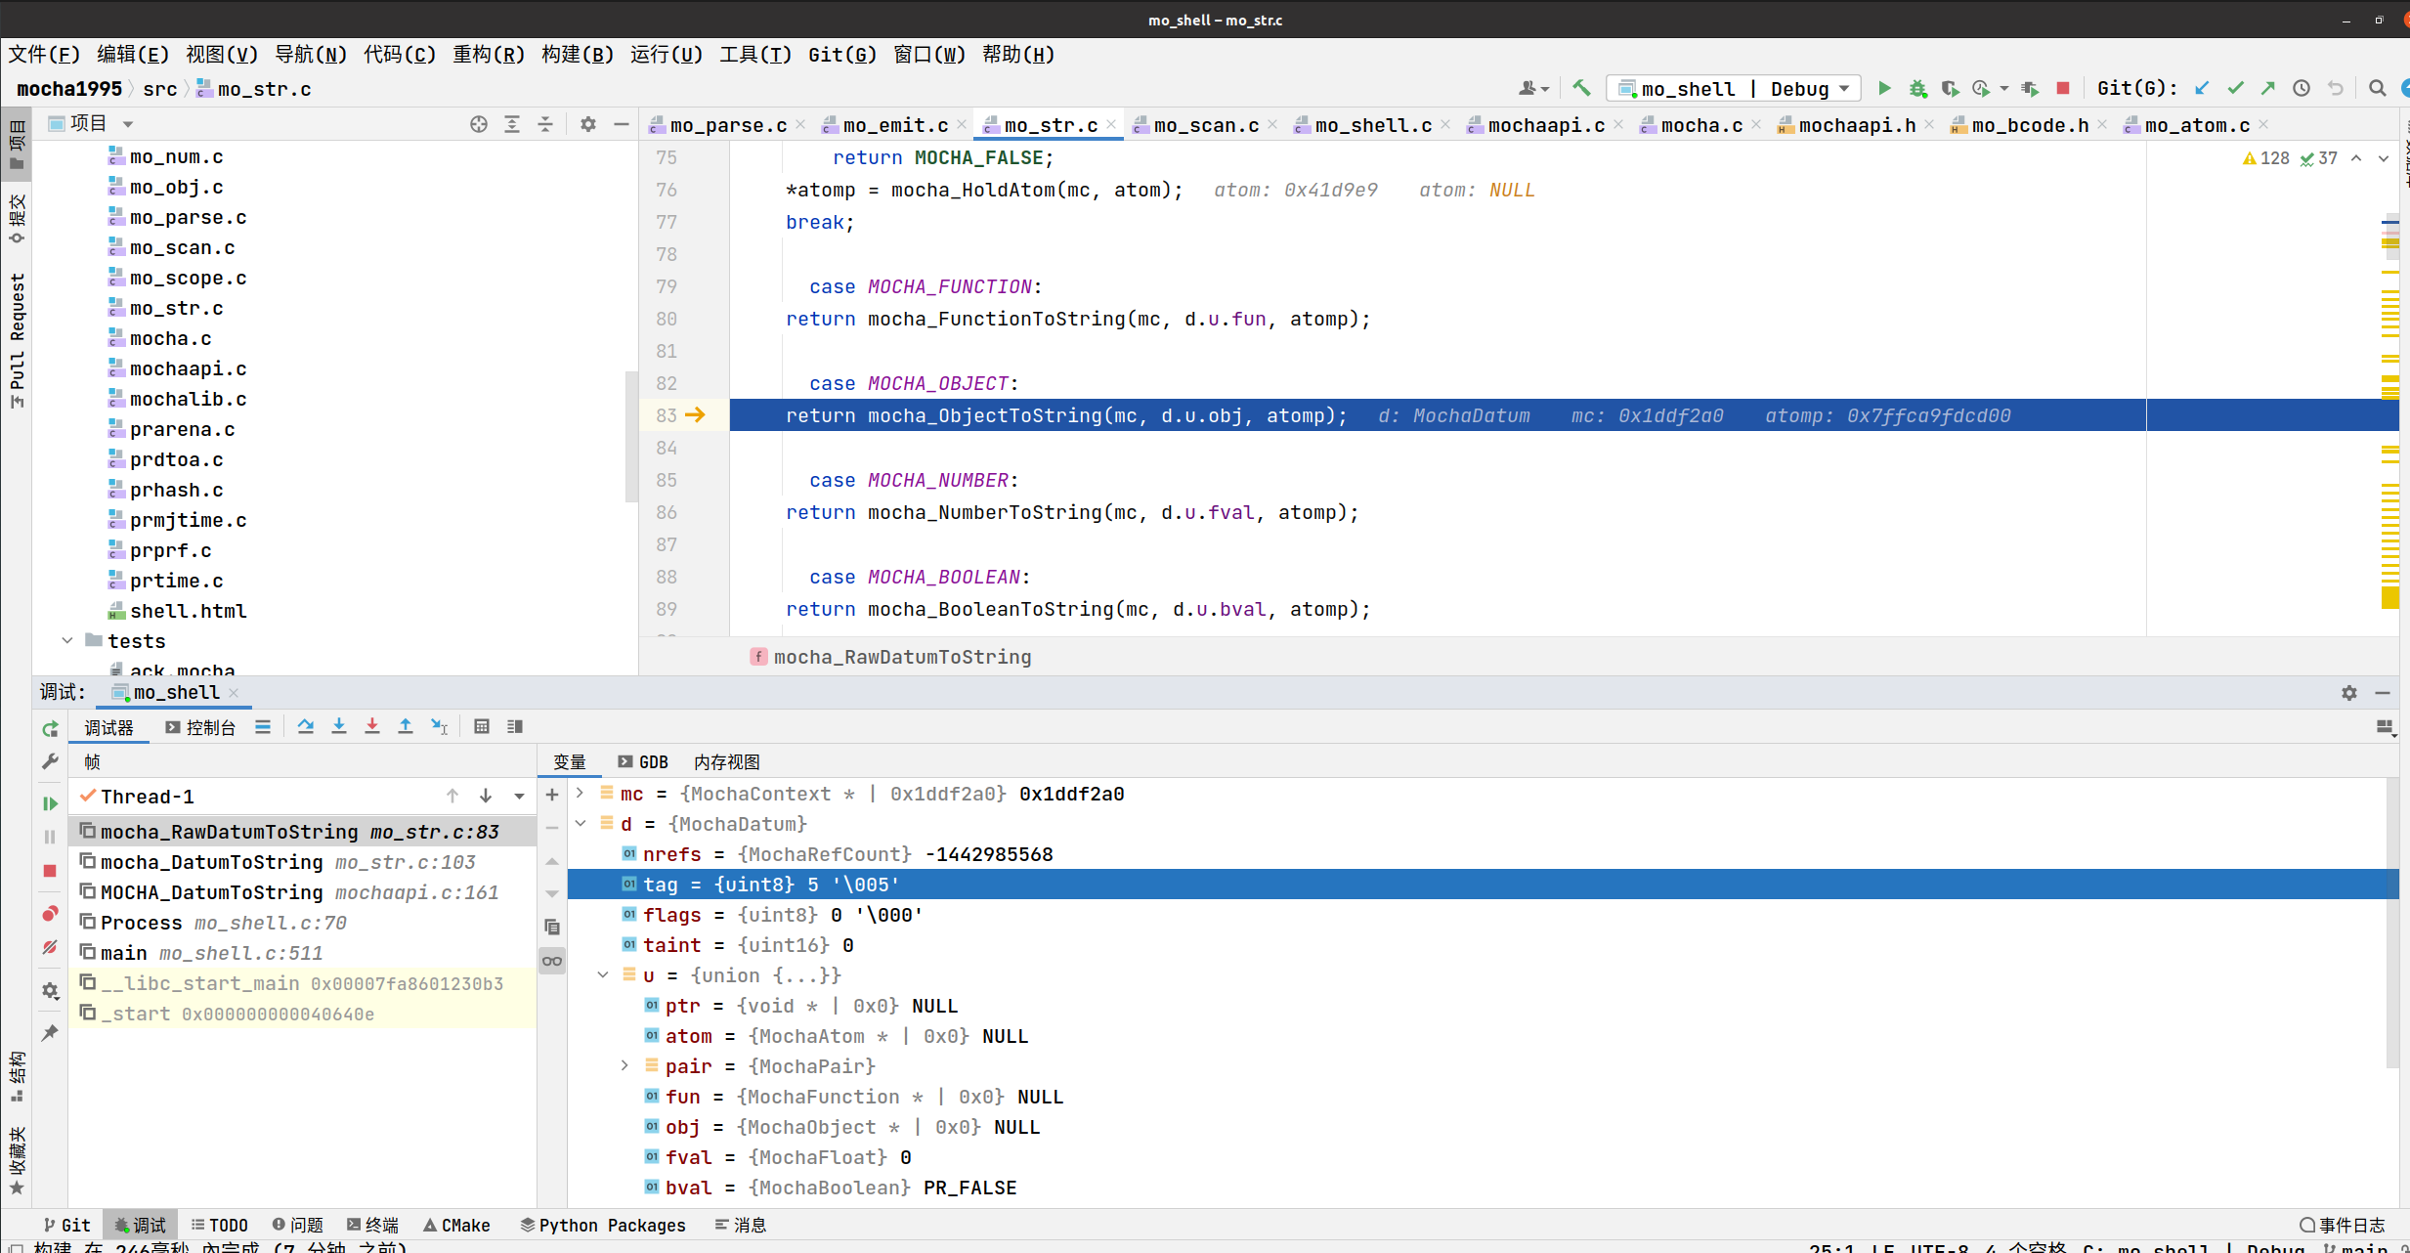The image size is (2410, 1253).
Task: Click View Breakpoints red circles icon
Action: pos(50,914)
